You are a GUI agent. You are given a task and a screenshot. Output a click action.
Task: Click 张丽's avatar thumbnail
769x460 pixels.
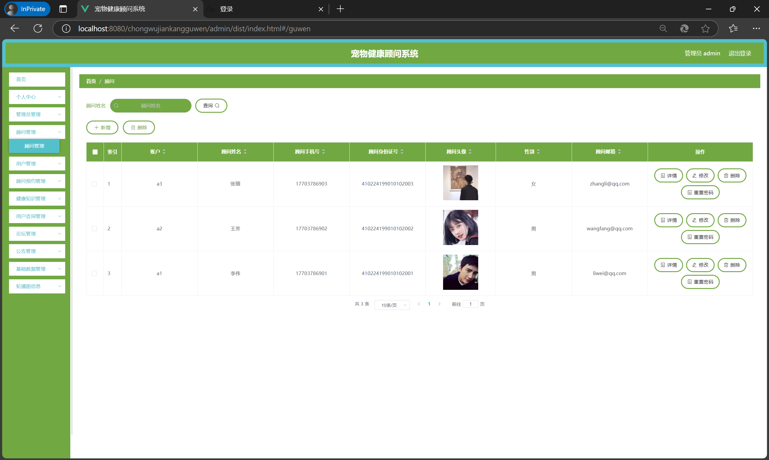pos(460,183)
